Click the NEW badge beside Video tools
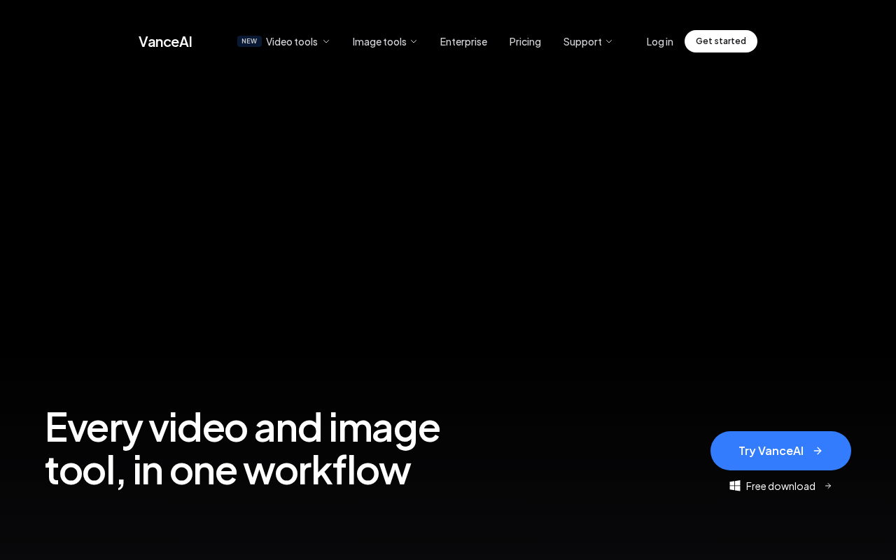896x560 pixels. 249,41
